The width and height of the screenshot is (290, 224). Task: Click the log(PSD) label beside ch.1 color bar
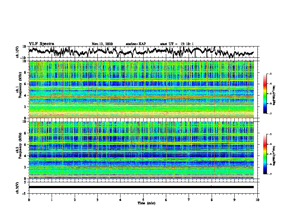[x=274, y=95]
